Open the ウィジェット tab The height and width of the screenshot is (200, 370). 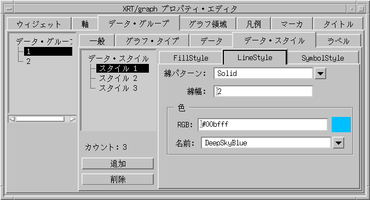click(39, 24)
